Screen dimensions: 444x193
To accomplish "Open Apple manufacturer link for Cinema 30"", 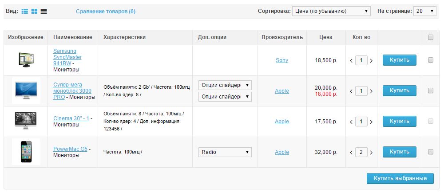I will tap(282, 122).
